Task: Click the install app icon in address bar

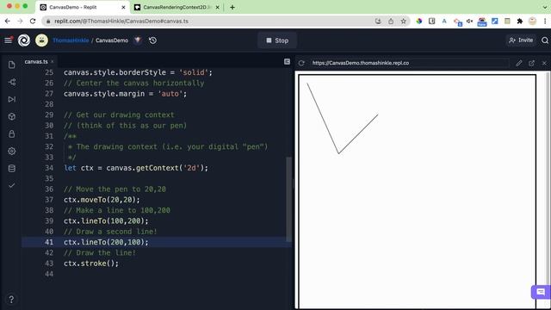Action: pyautogui.click(x=378, y=21)
